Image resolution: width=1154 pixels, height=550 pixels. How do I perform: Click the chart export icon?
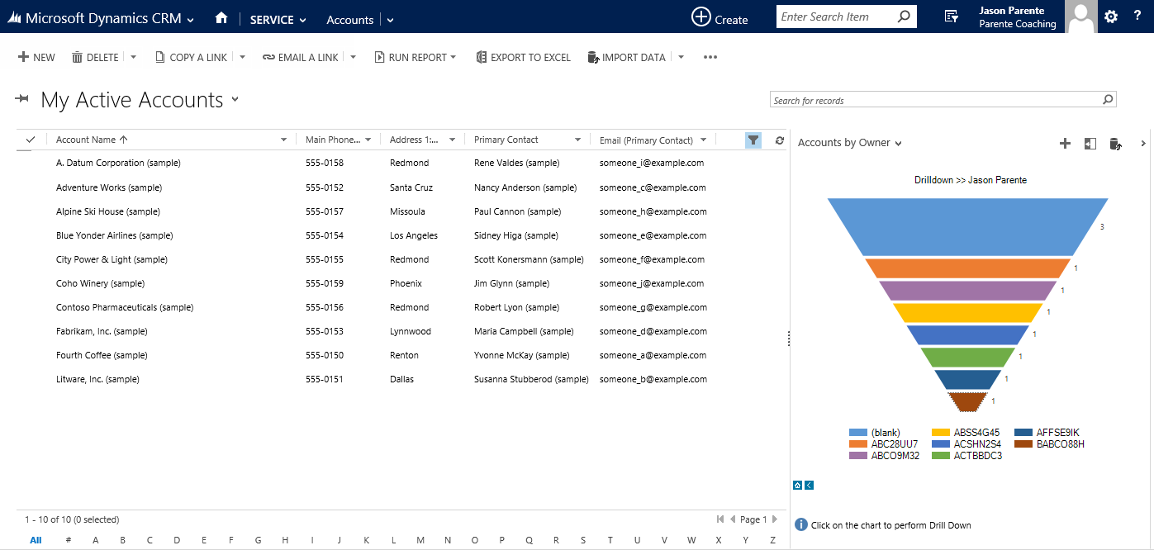pos(1115,144)
